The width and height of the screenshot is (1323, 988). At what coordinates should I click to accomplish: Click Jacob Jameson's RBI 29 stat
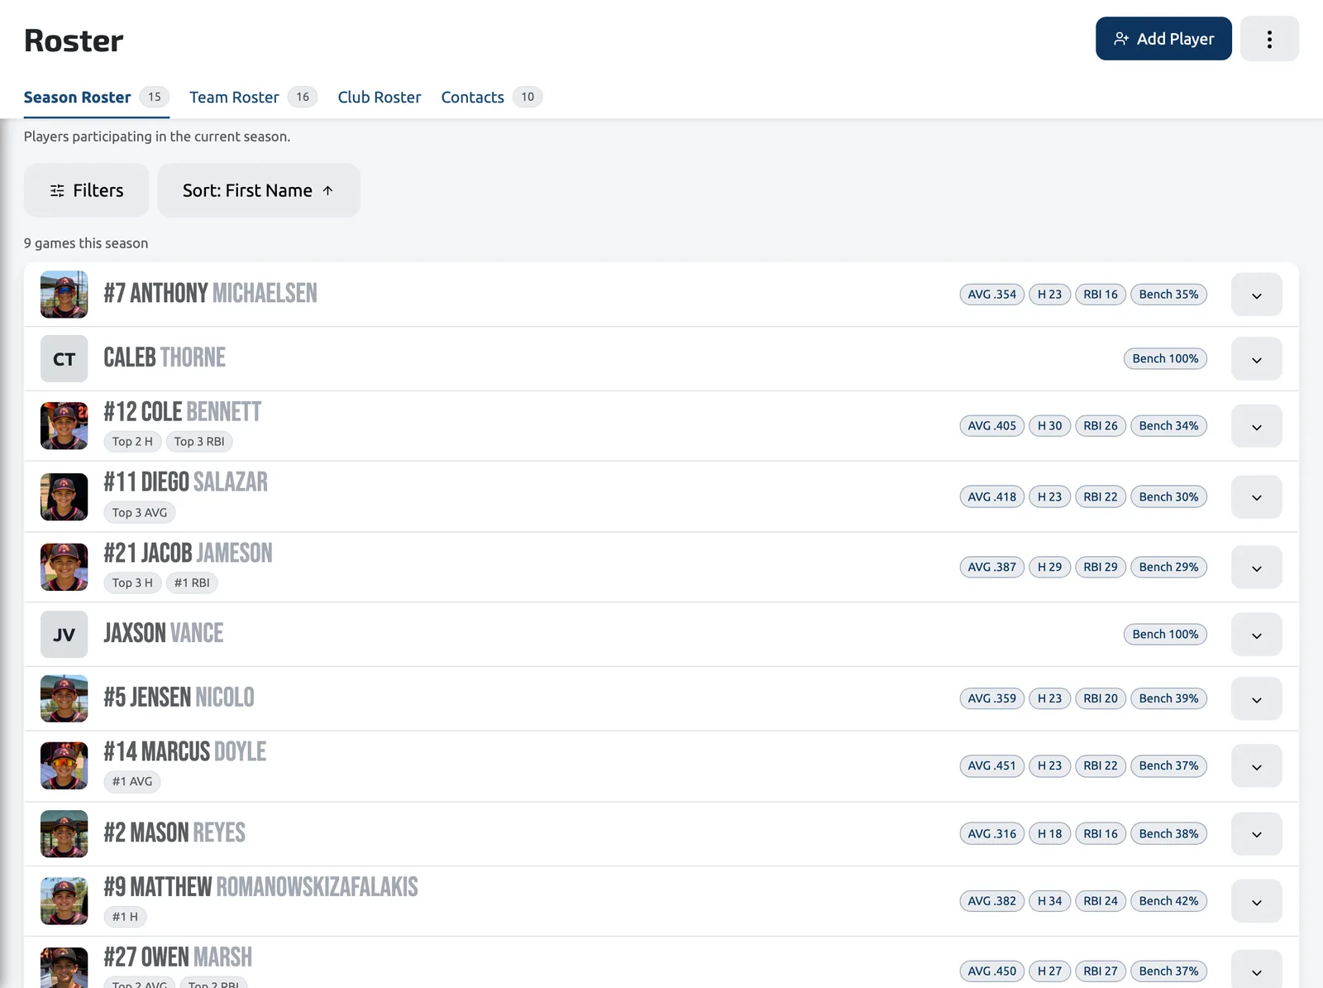pos(1101,568)
